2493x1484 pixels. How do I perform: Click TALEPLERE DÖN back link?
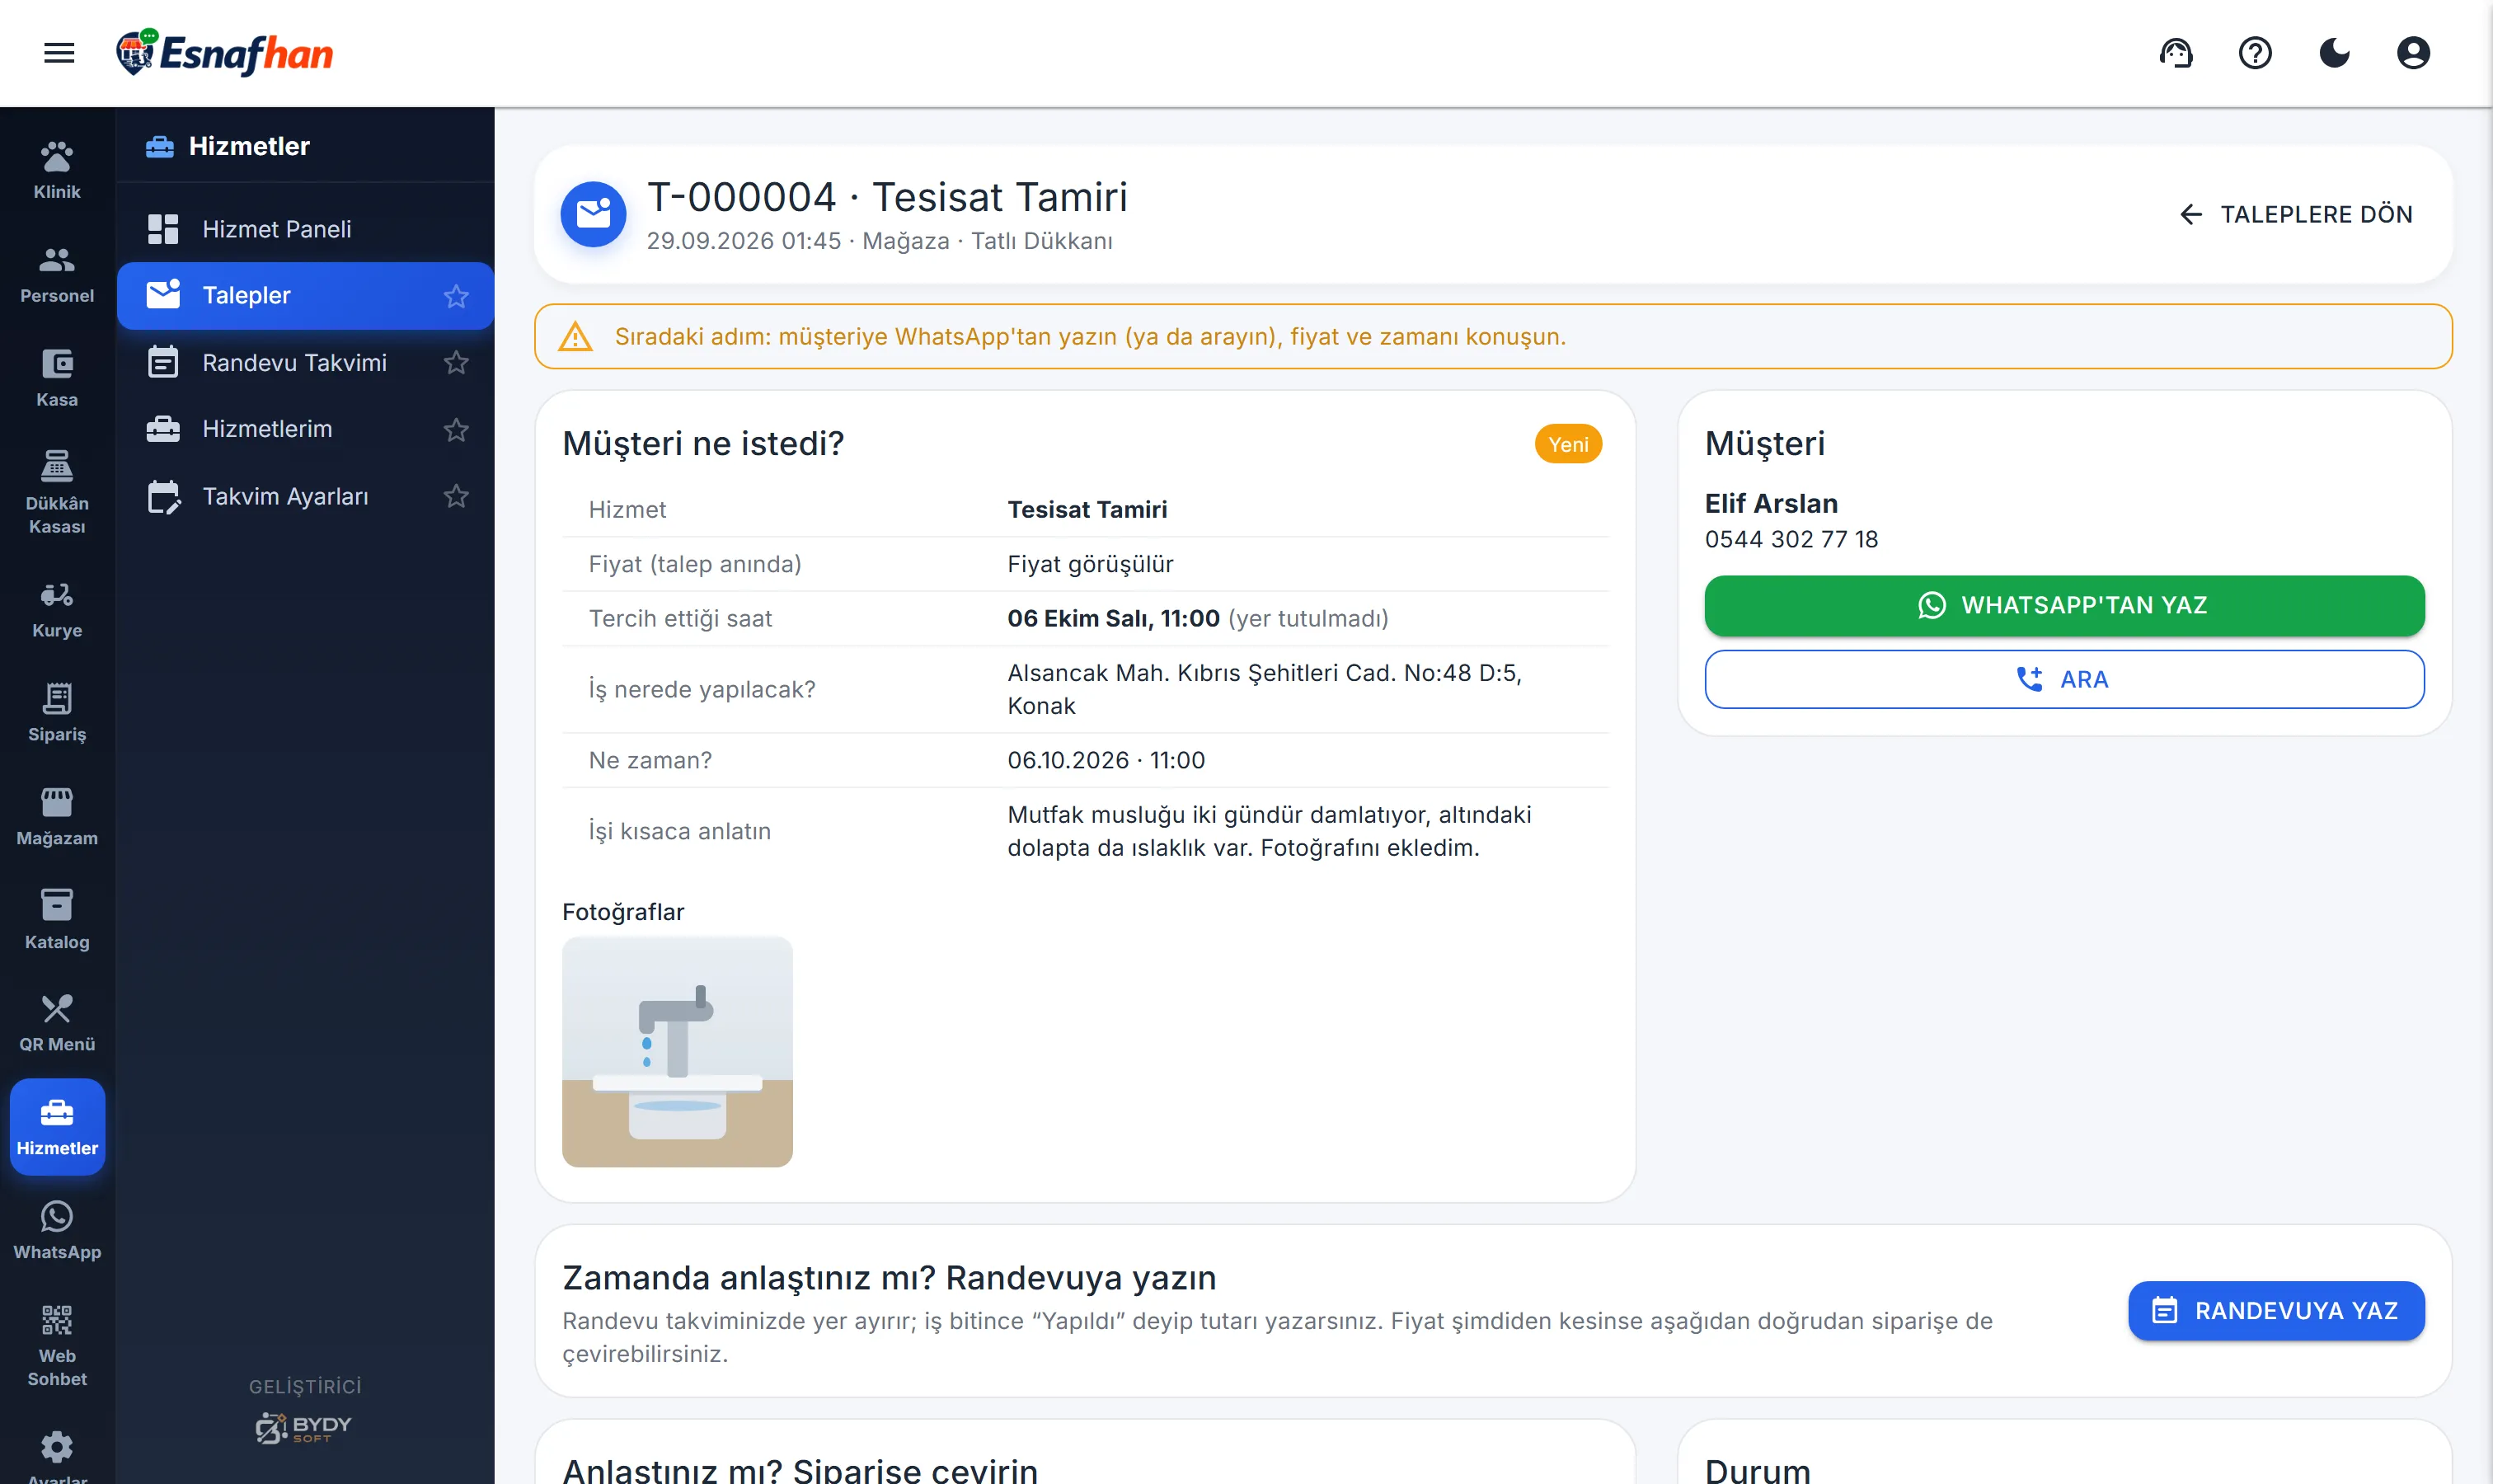click(2295, 214)
